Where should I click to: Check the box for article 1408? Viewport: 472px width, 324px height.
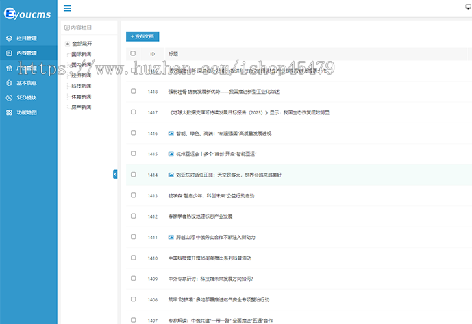[134, 299]
